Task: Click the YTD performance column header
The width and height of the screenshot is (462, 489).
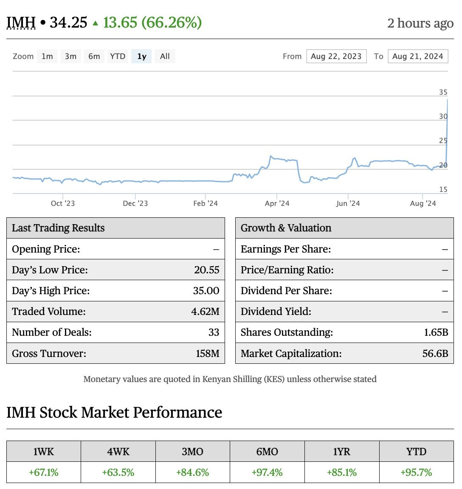Action: (416, 452)
